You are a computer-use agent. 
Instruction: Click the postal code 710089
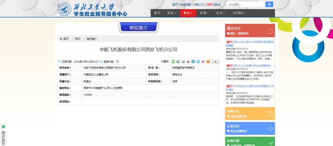88,95
